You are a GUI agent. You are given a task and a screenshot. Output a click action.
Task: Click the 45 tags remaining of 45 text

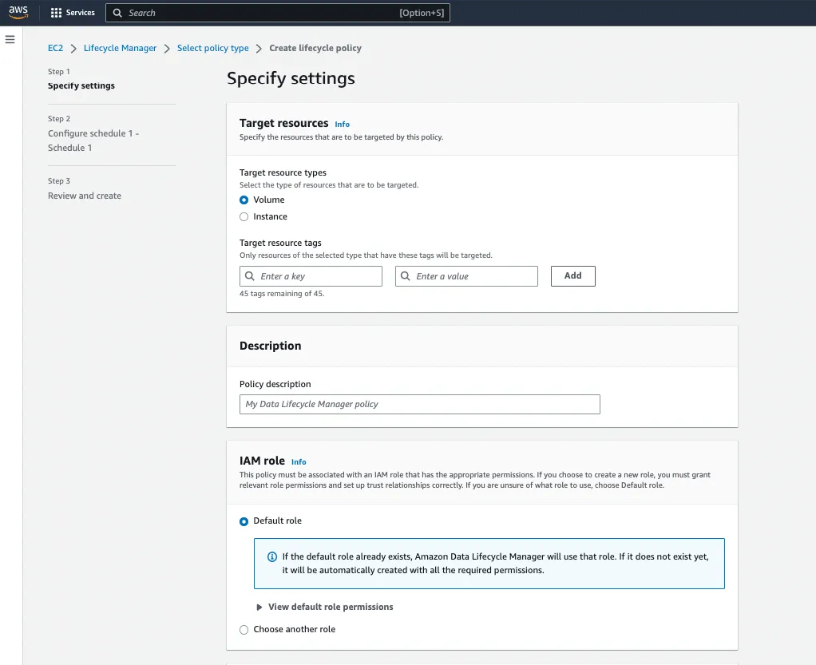click(282, 294)
